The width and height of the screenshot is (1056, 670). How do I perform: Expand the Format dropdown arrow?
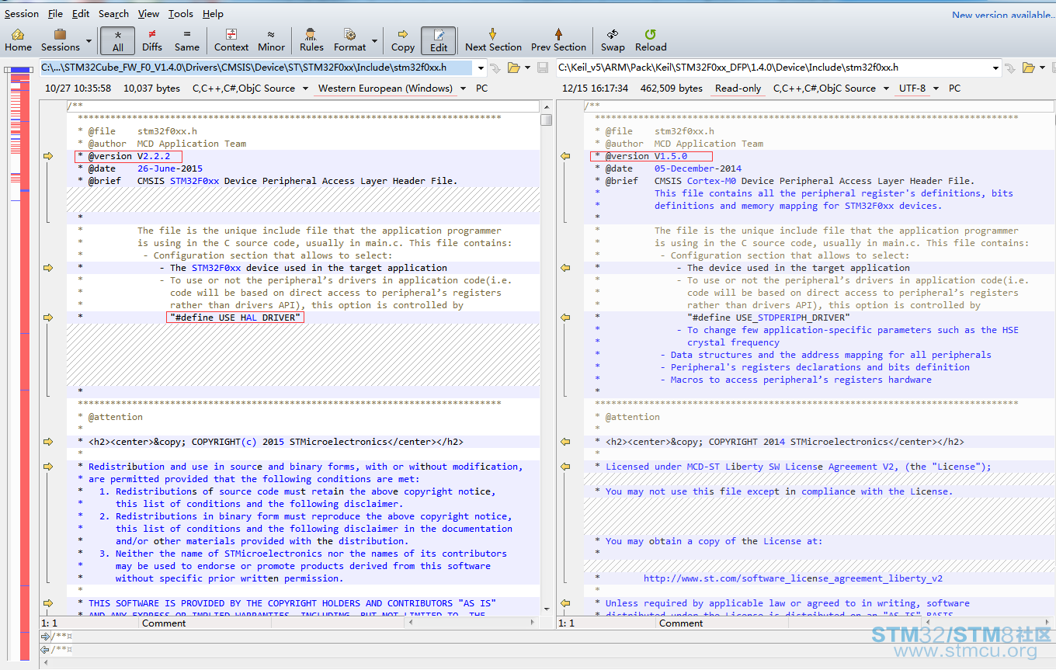pyautogui.click(x=374, y=41)
